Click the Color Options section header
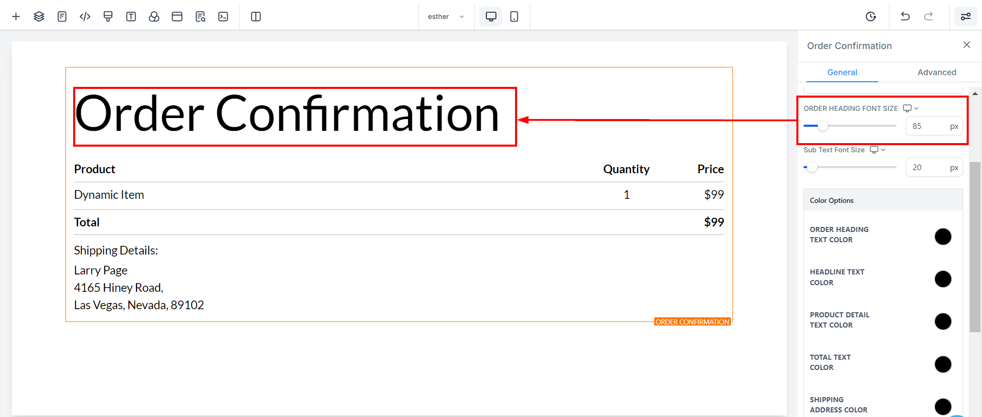The width and height of the screenshot is (982, 417). pyautogui.click(x=883, y=200)
